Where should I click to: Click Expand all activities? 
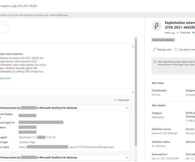(121, 100)
